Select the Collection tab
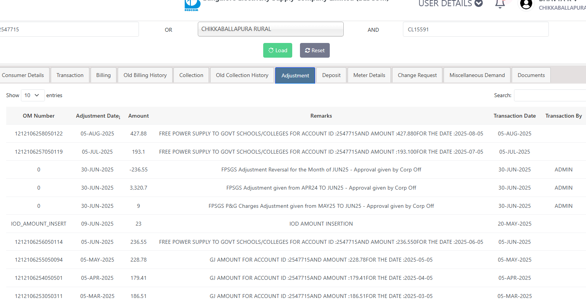Image resolution: width=586 pixels, height=303 pixels. (191, 75)
